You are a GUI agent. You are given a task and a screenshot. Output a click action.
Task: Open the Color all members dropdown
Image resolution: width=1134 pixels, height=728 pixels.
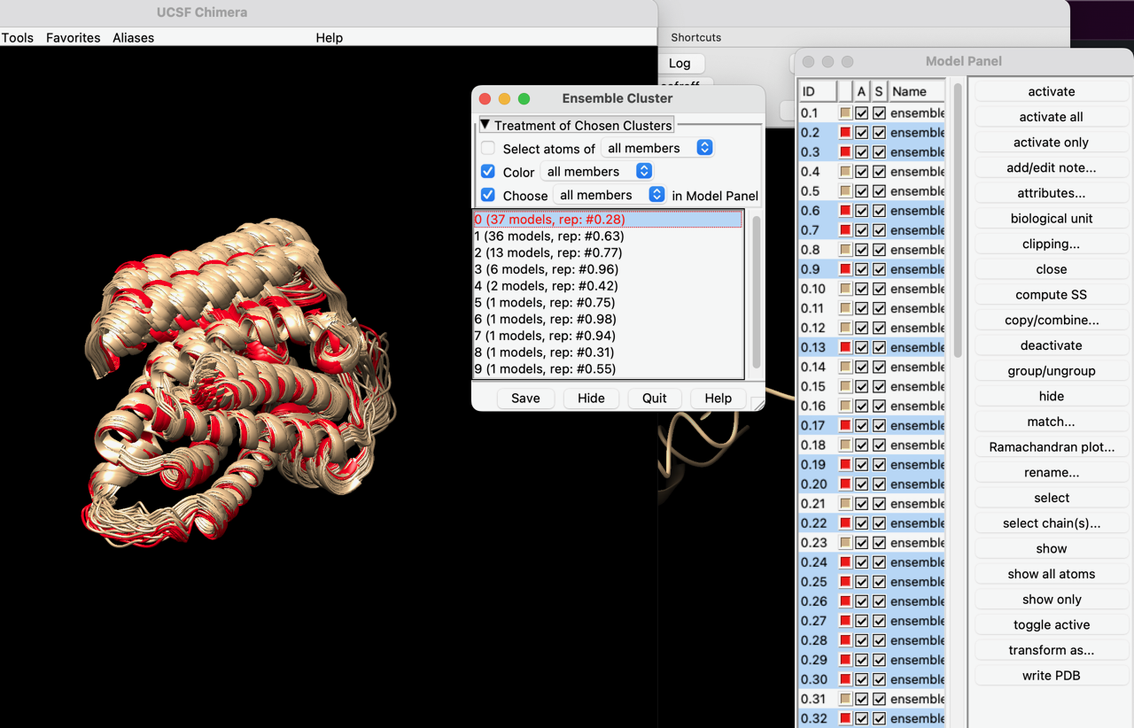tap(596, 172)
